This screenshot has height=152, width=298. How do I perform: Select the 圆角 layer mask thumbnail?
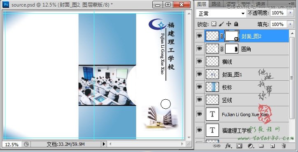tap(232, 49)
